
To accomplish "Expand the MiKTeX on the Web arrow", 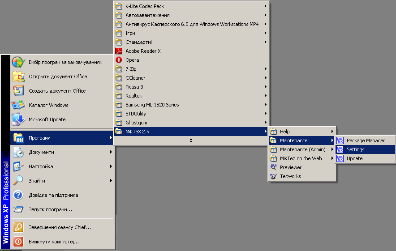I will click(332, 158).
